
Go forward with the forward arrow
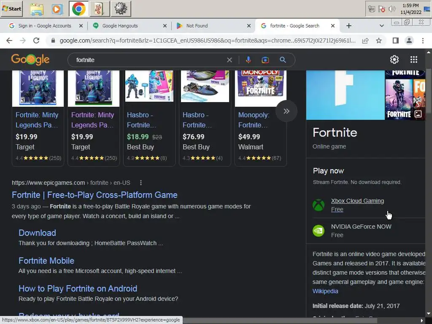pyautogui.click(x=23, y=41)
